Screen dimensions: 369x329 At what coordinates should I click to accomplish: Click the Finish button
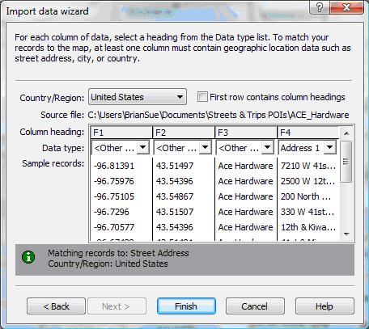pos(186,306)
